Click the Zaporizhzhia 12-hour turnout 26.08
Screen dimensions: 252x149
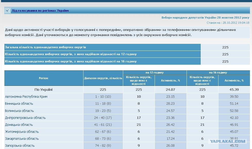[x=170, y=146]
